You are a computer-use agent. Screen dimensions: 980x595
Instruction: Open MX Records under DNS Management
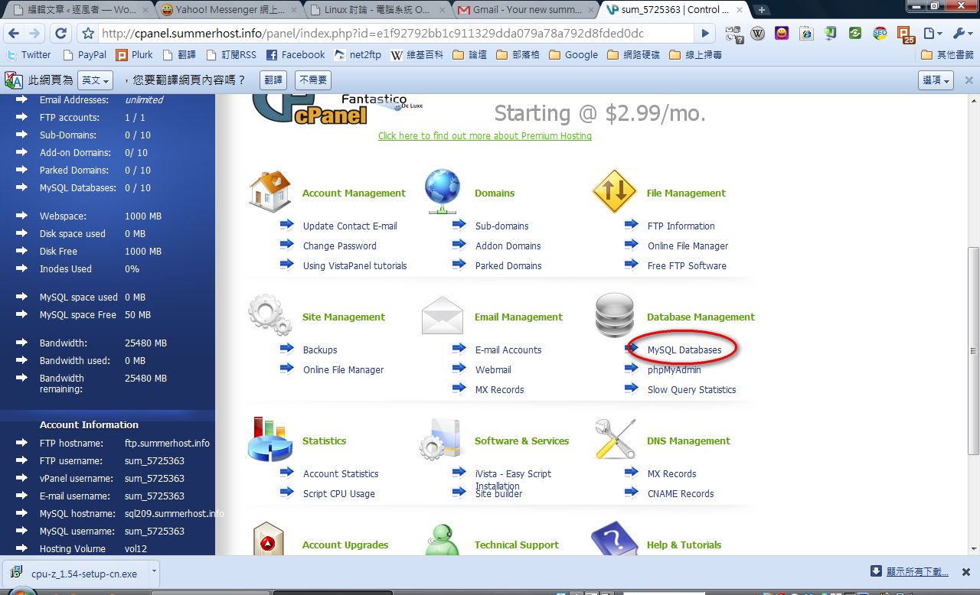click(671, 473)
